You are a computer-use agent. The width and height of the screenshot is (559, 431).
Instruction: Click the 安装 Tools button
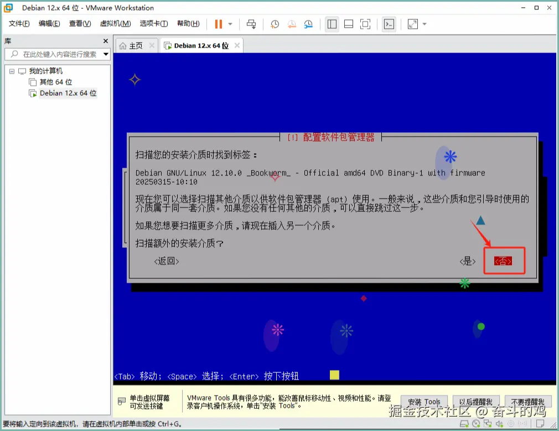pyautogui.click(x=425, y=402)
